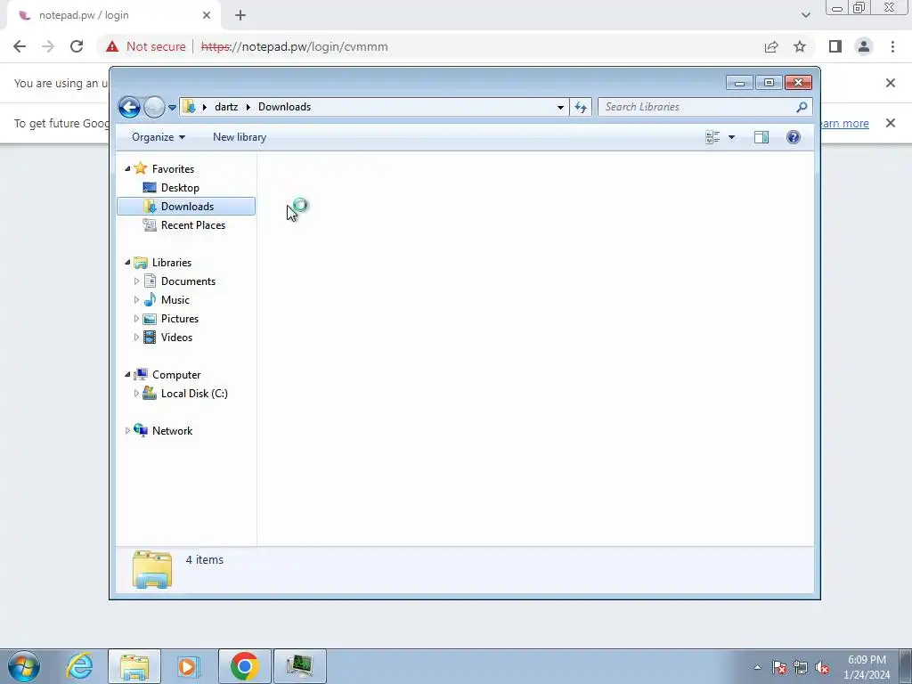Open the Organize menu
Screen dimensions: 912x684
point(159,137)
